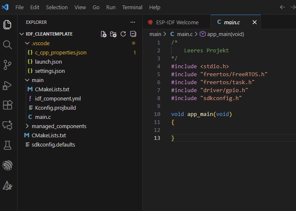This screenshot has width=296, height=211.
Task: Expand the managed_components folder
Action: click(x=58, y=126)
